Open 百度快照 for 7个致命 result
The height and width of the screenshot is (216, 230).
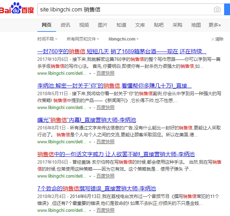[x=105, y=210]
